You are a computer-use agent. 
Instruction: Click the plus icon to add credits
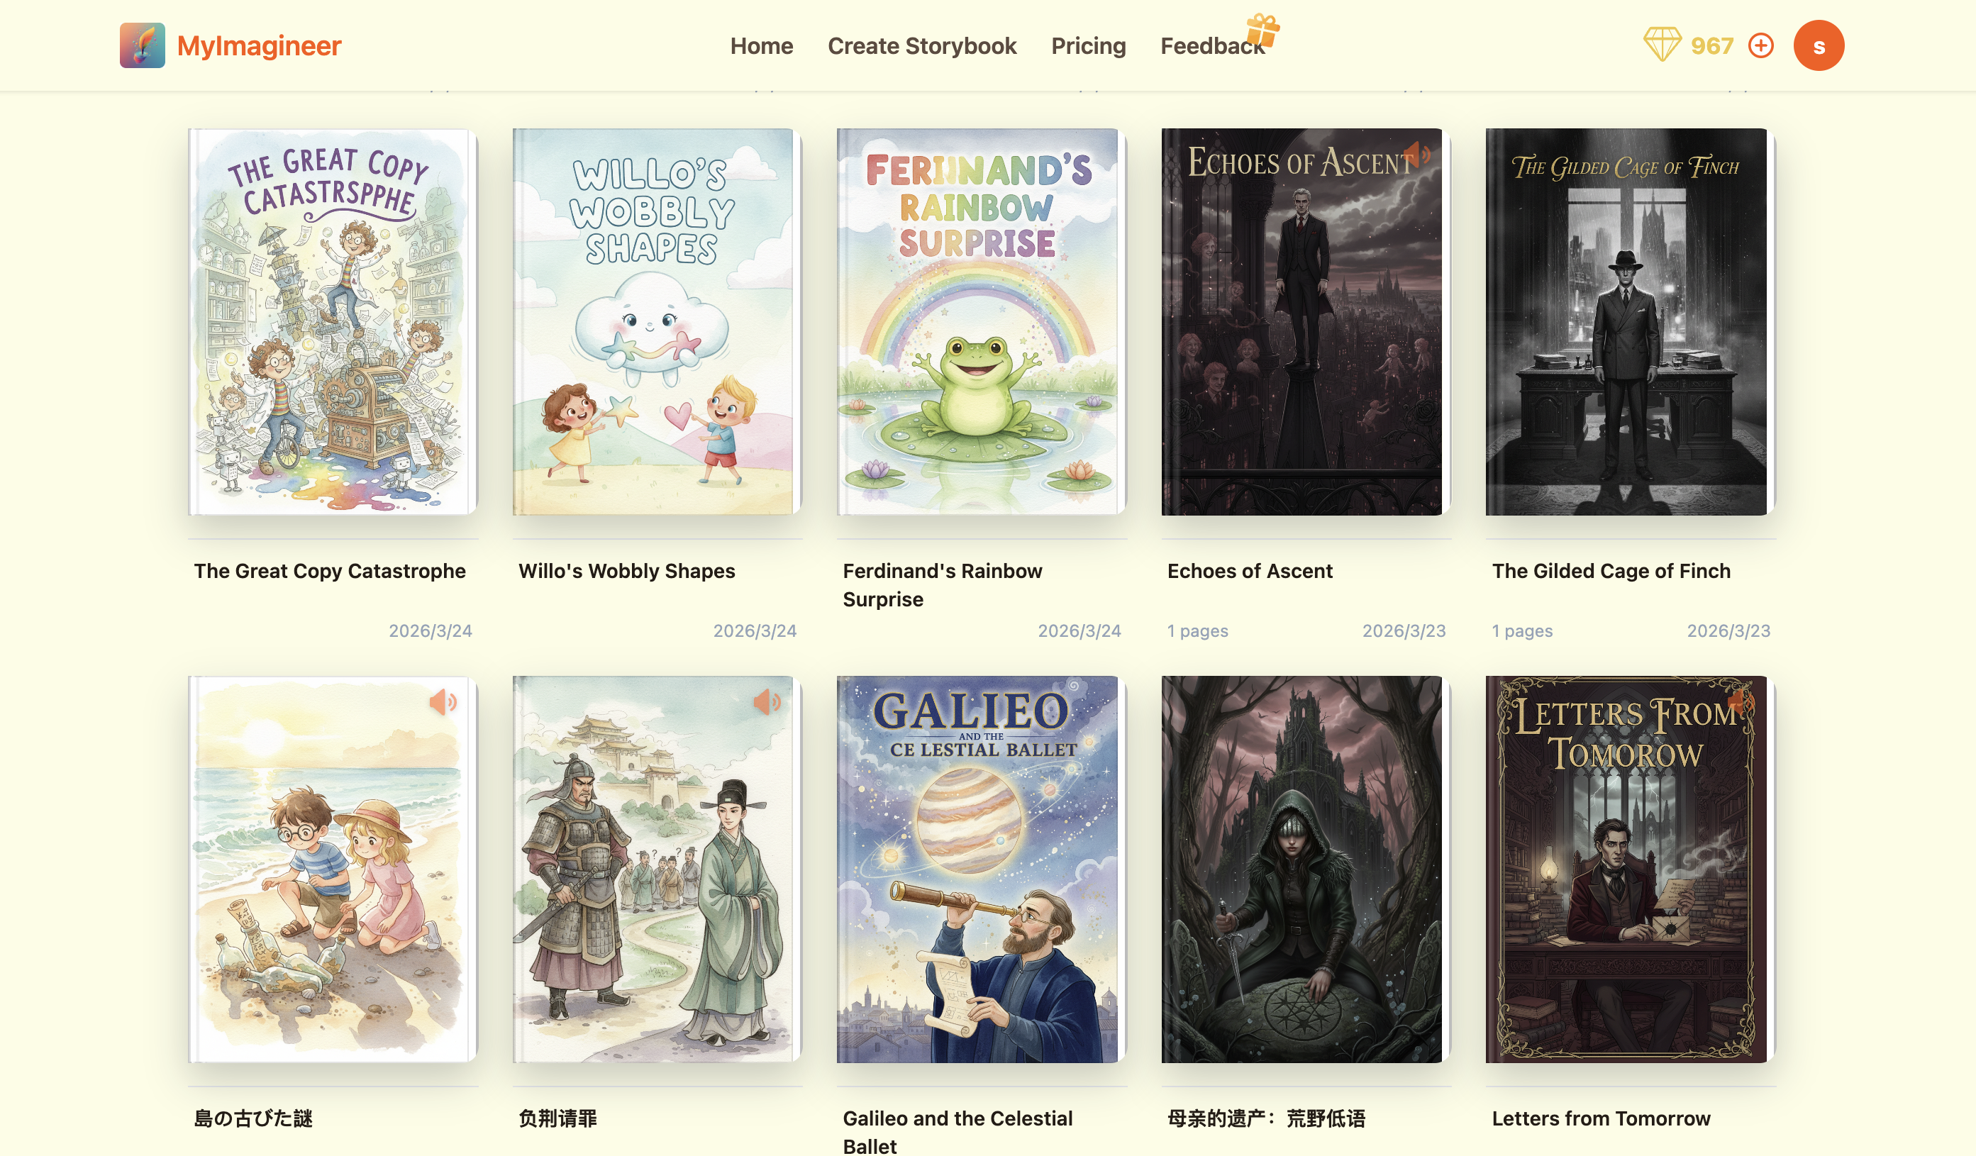click(x=1760, y=45)
